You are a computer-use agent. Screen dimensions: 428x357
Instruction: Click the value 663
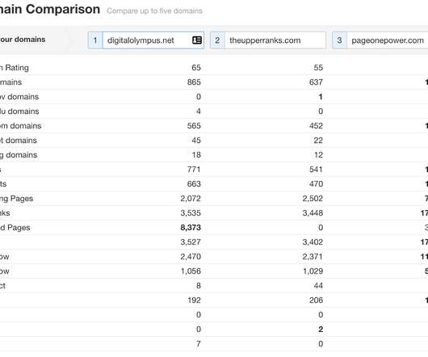[x=194, y=184]
